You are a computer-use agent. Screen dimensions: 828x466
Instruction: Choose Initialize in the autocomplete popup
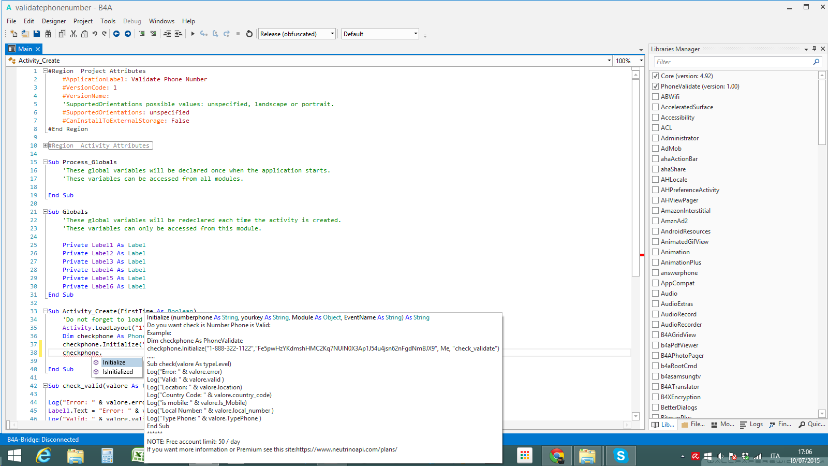tap(114, 362)
